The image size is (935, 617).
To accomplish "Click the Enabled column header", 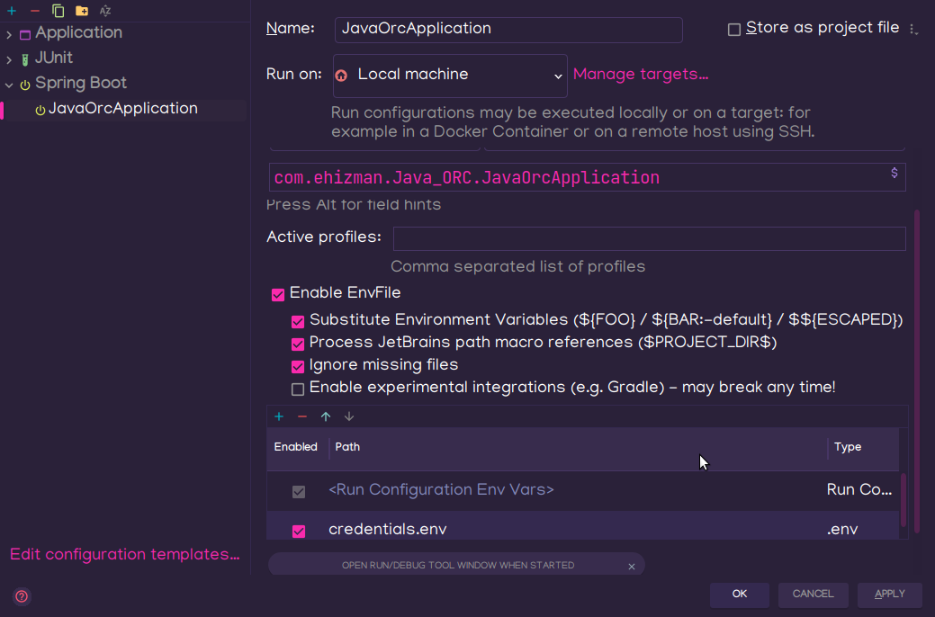I will click(296, 447).
